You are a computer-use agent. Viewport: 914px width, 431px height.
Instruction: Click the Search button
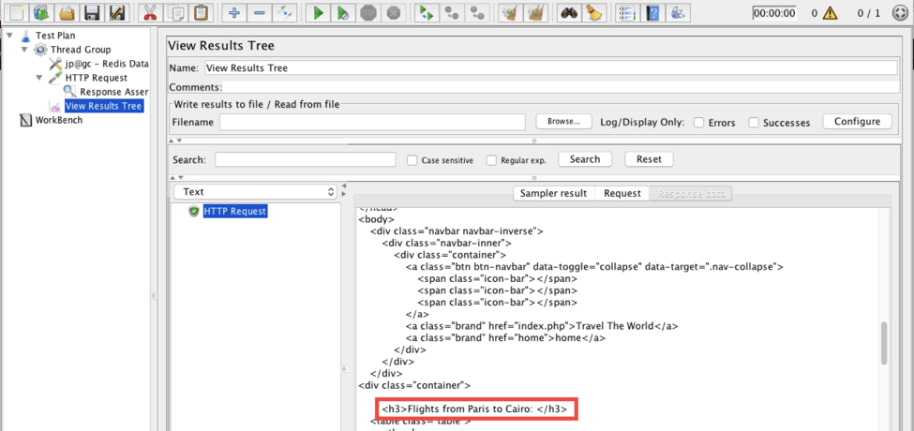click(x=585, y=159)
